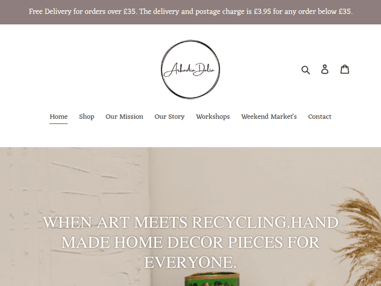Click the MADE HOME DECOR PIECES line
This screenshot has height=286, width=381.
click(190, 242)
